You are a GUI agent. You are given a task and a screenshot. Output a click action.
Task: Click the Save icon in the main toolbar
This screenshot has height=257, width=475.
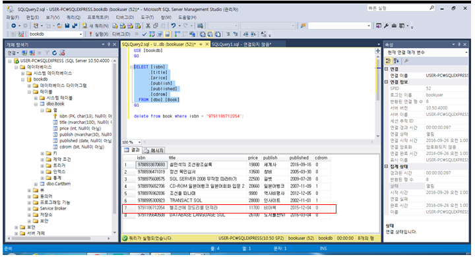[67, 26]
